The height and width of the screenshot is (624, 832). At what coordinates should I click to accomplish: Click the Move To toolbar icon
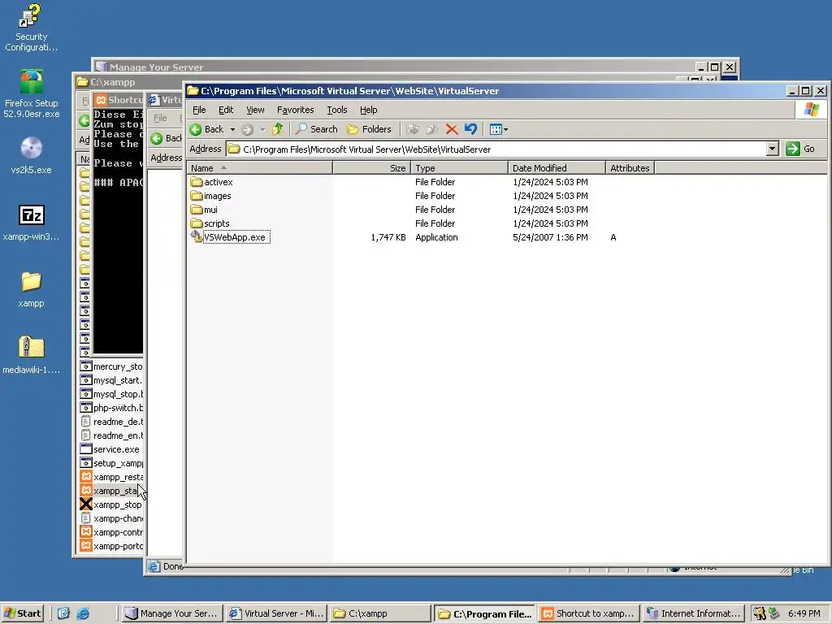click(413, 129)
